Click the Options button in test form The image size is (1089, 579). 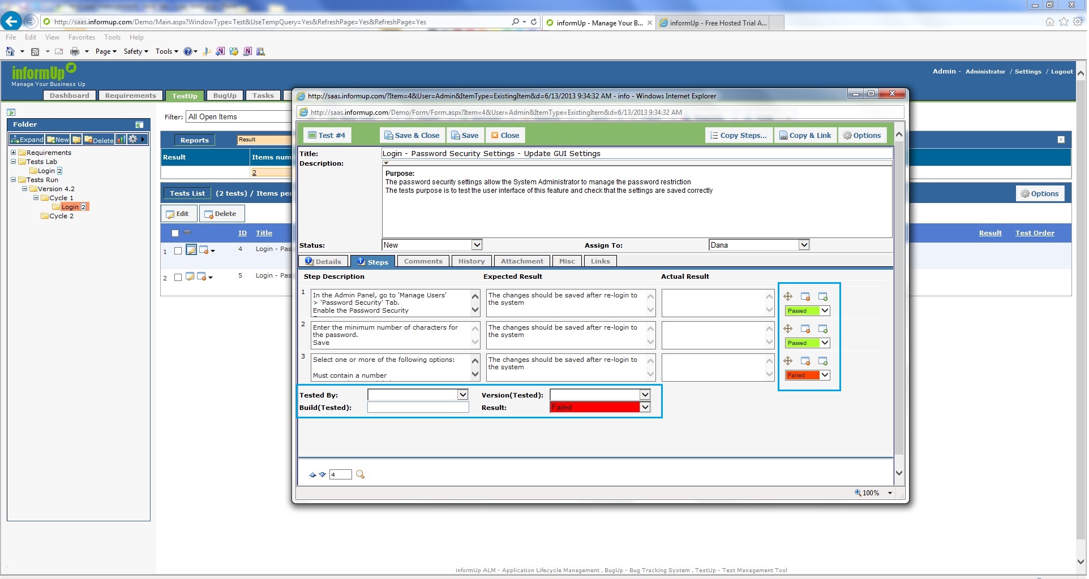point(863,136)
